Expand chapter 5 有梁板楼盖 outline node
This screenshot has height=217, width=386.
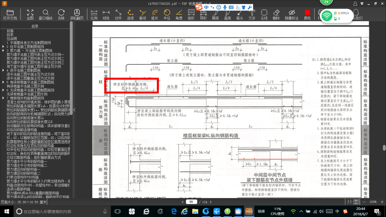click(x=3, y=82)
